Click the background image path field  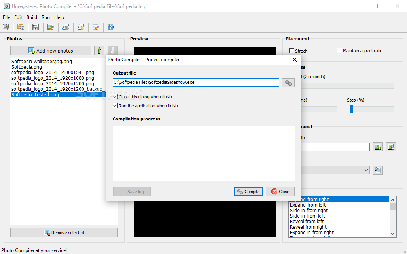click(335, 147)
